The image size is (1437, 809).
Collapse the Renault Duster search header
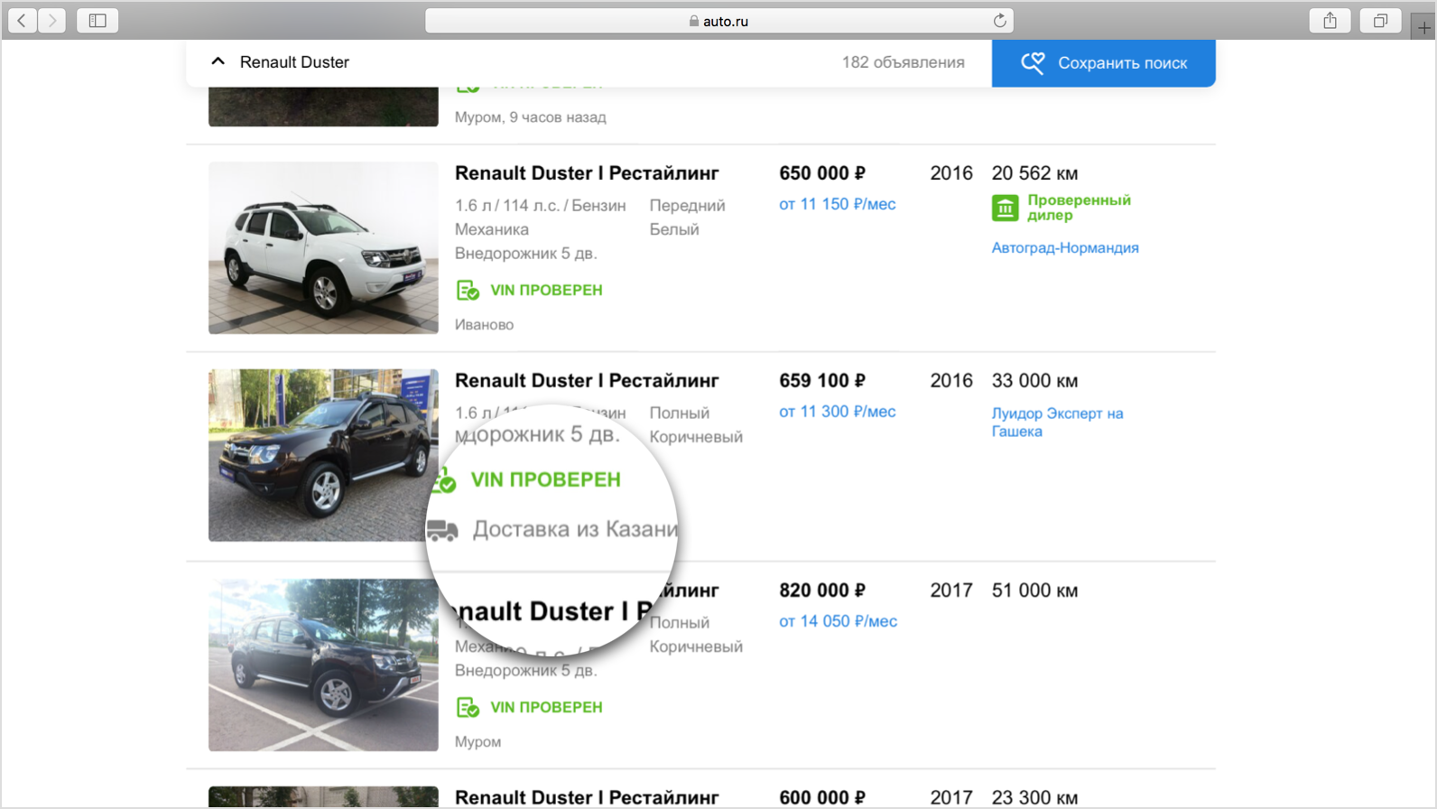point(218,61)
